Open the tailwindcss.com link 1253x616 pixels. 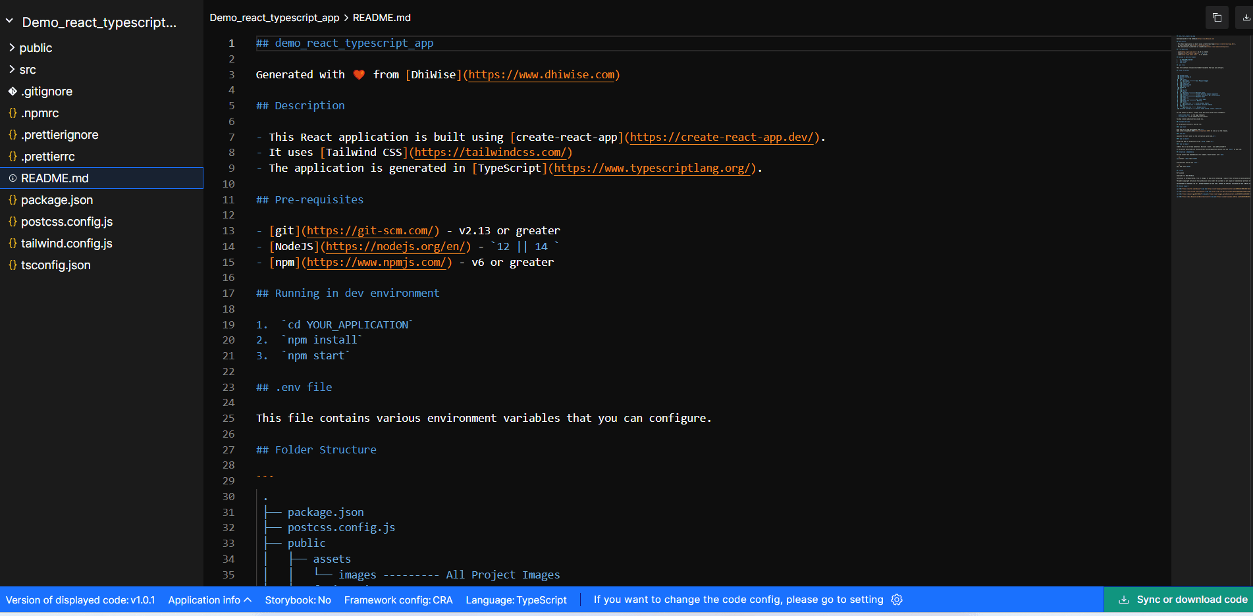(491, 152)
